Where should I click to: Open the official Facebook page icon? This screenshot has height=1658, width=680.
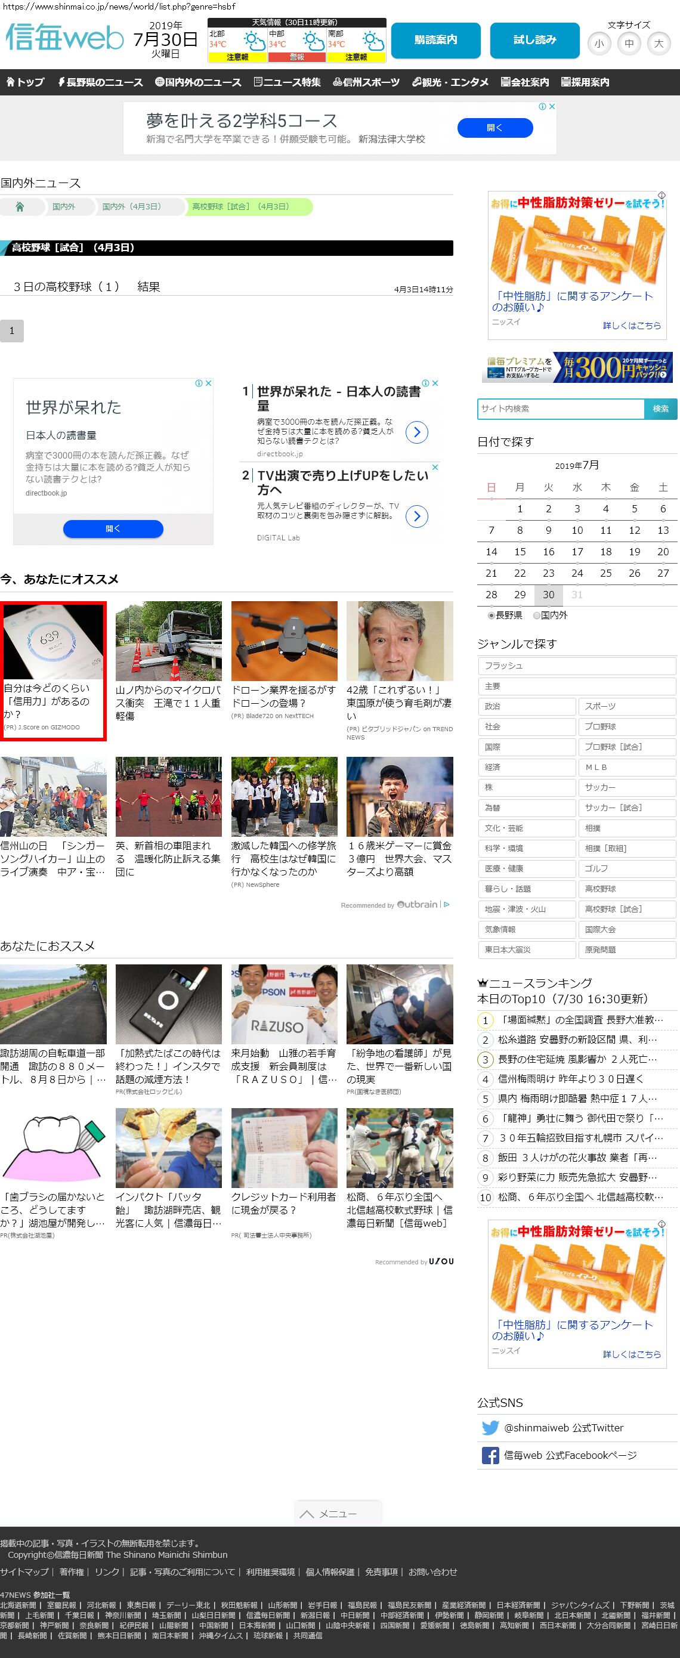click(x=490, y=1455)
